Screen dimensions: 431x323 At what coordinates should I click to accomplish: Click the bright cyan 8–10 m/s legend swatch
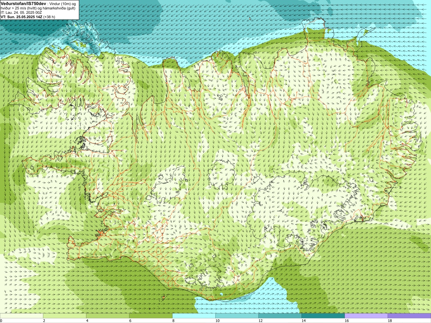pyautogui.click(x=194, y=316)
